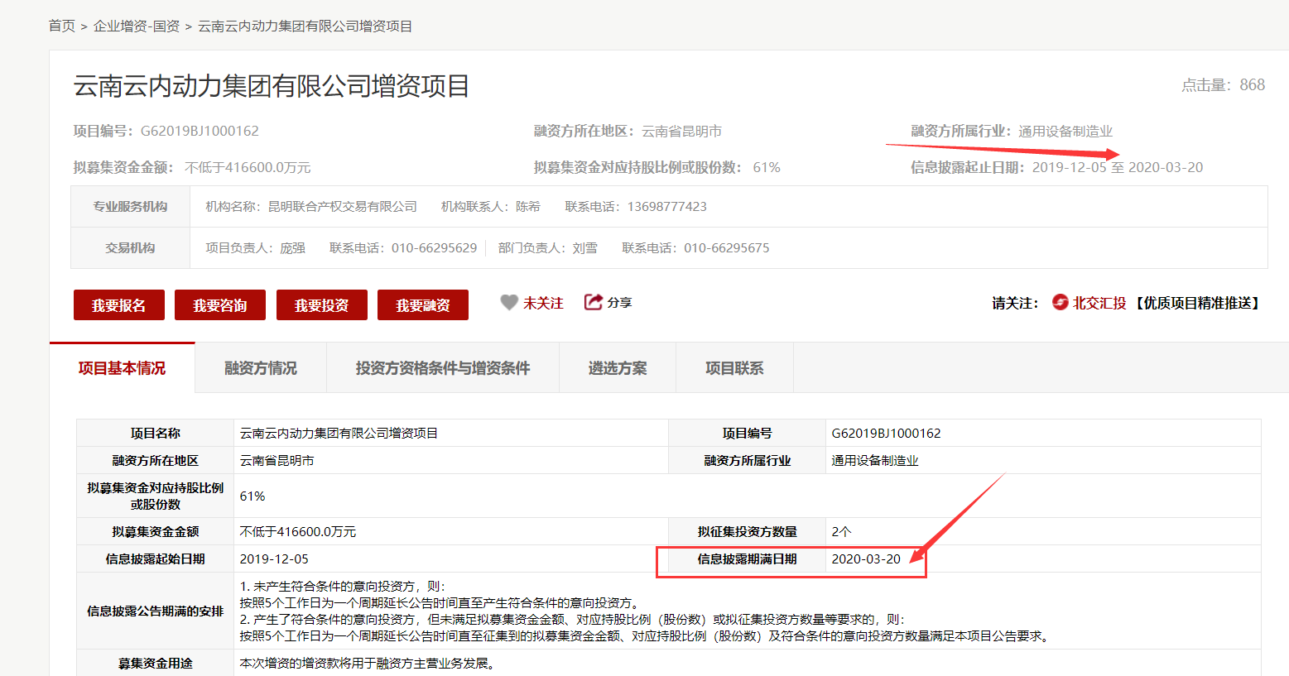The image size is (1289, 676).
Task: Click the 未关注 follow text
Action: click(543, 304)
